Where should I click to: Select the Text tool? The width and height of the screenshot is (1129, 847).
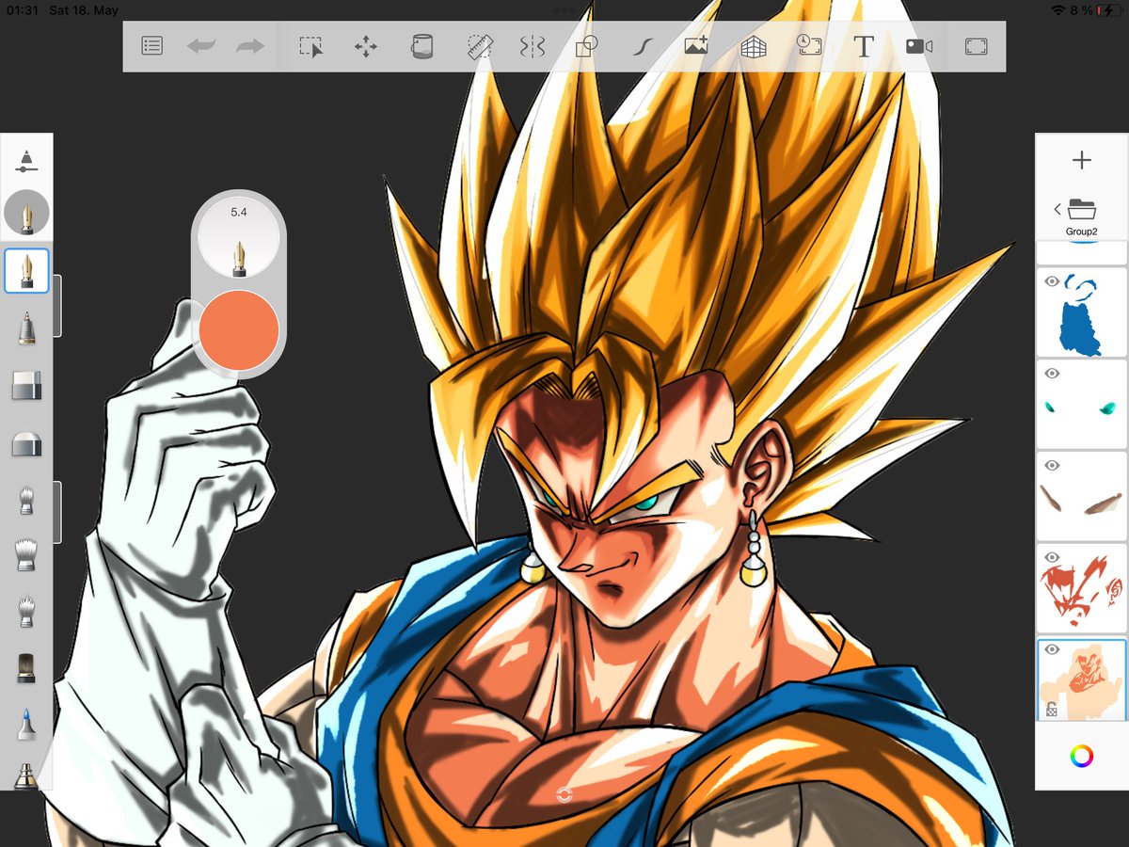(863, 46)
